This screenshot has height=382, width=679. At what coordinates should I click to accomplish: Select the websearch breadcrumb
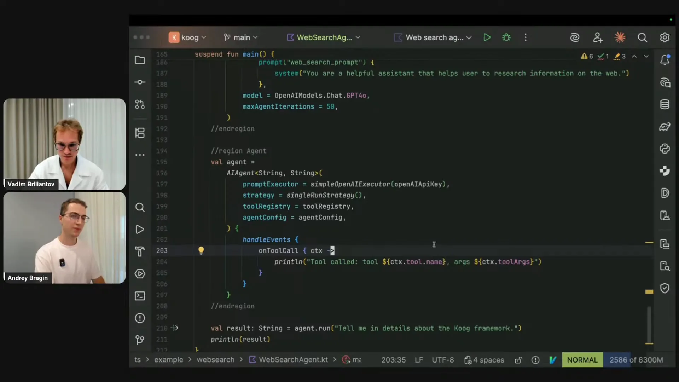tap(215, 360)
